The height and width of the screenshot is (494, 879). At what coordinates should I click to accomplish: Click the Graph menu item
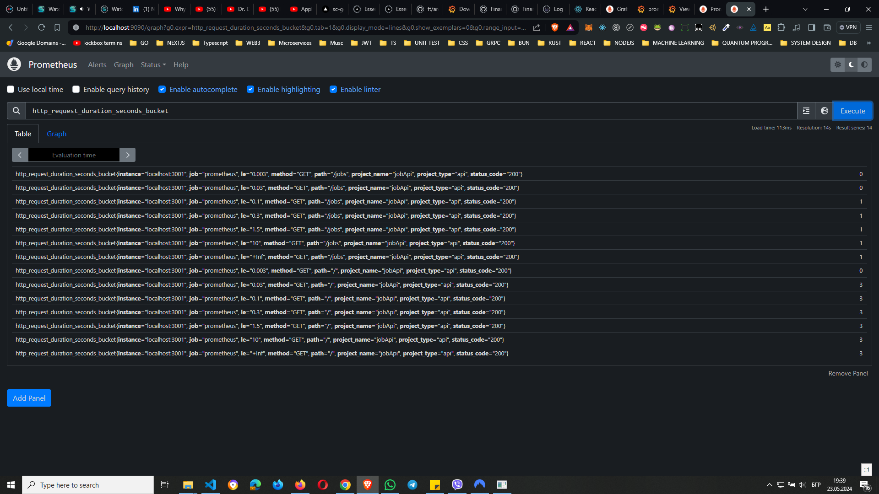click(x=124, y=64)
